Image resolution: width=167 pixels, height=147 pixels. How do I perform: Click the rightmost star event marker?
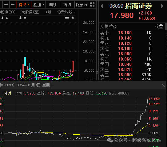click(73, 18)
